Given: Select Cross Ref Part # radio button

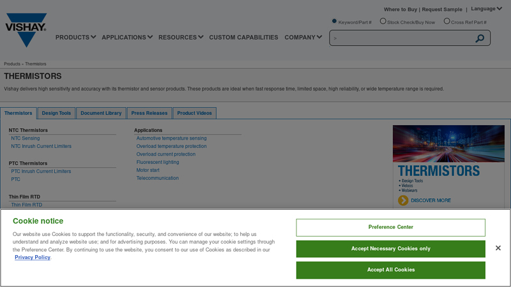Looking at the screenshot, I should pos(446,21).
